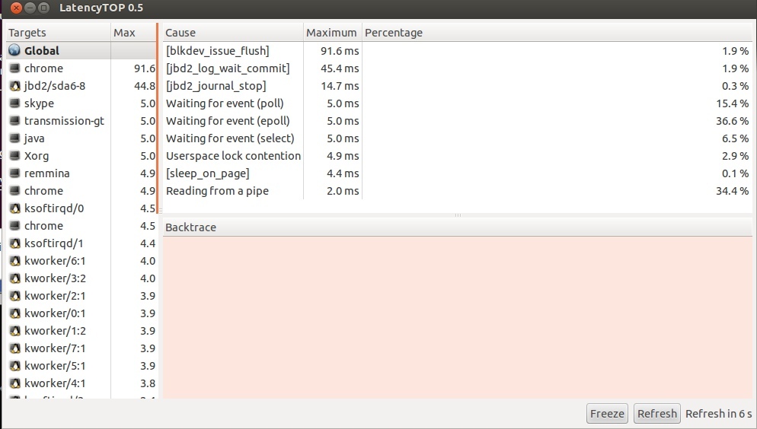The width and height of the screenshot is (757, 429).
Task: Click the empty Backtrace text area
Action: pos(457,317)
